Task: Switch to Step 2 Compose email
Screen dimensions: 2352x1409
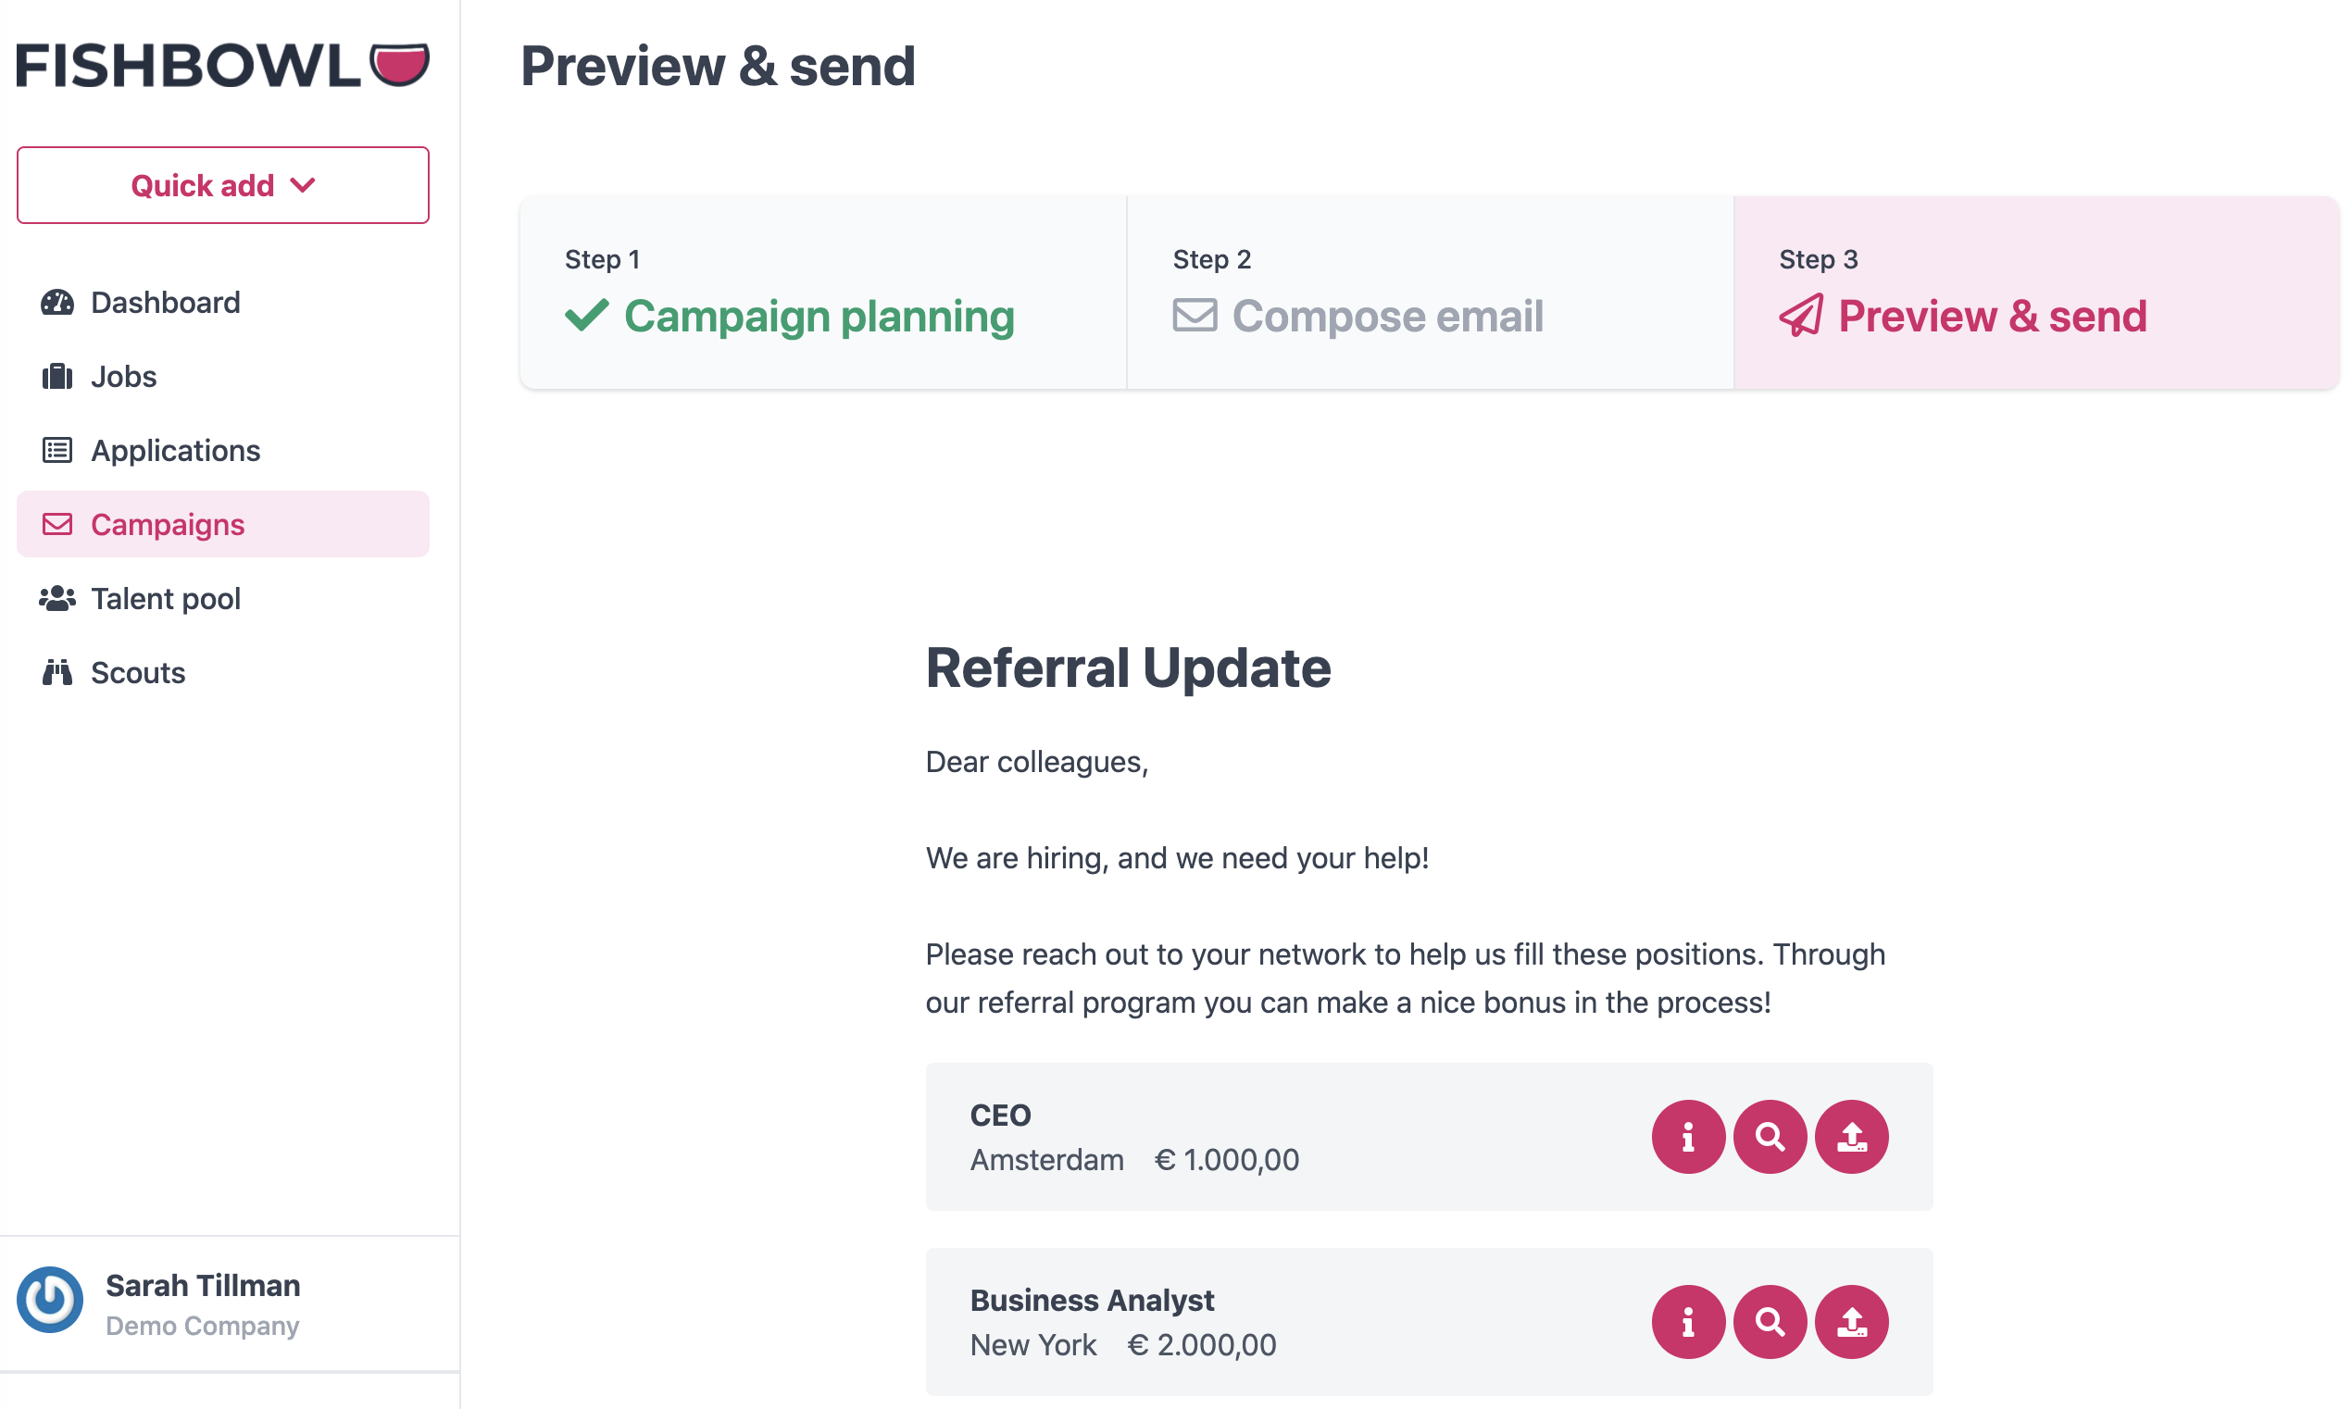Action: (x=1386, y=317)
